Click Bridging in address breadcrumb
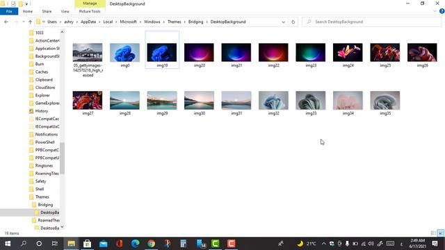The width and height of the screenshot is (445, 250). tap(196, 22)
